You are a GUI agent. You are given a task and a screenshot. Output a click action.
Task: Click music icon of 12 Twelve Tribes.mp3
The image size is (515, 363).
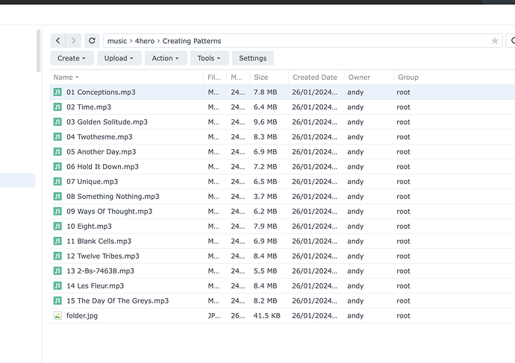point(57,256)
